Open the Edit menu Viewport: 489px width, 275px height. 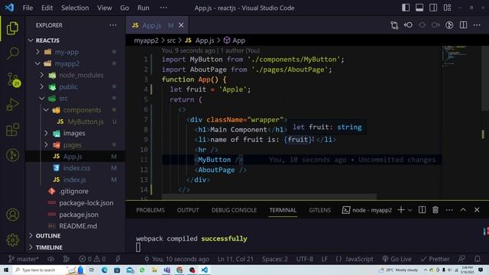click(47, 8)
